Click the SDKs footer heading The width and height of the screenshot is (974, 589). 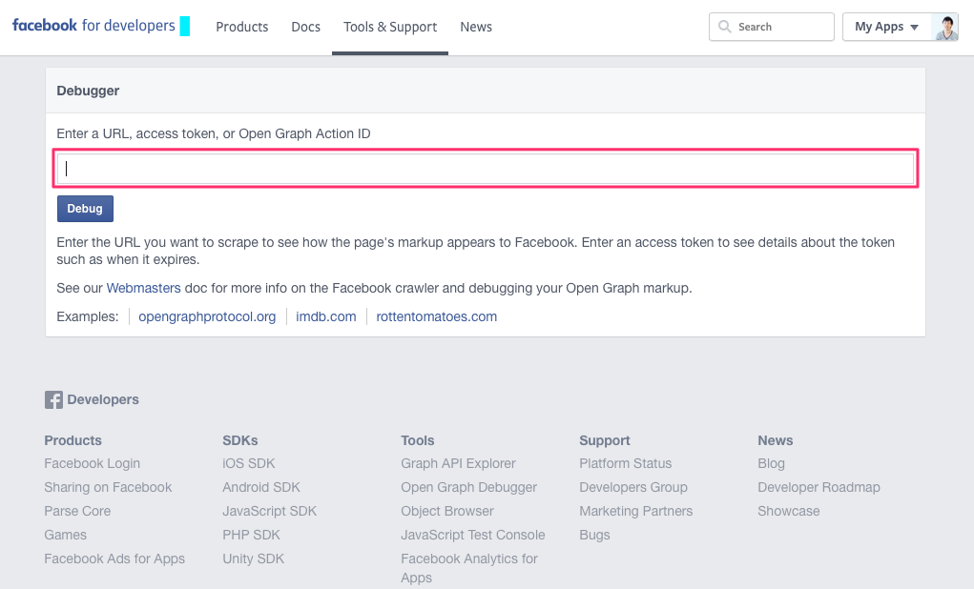(x=239, y=440)
